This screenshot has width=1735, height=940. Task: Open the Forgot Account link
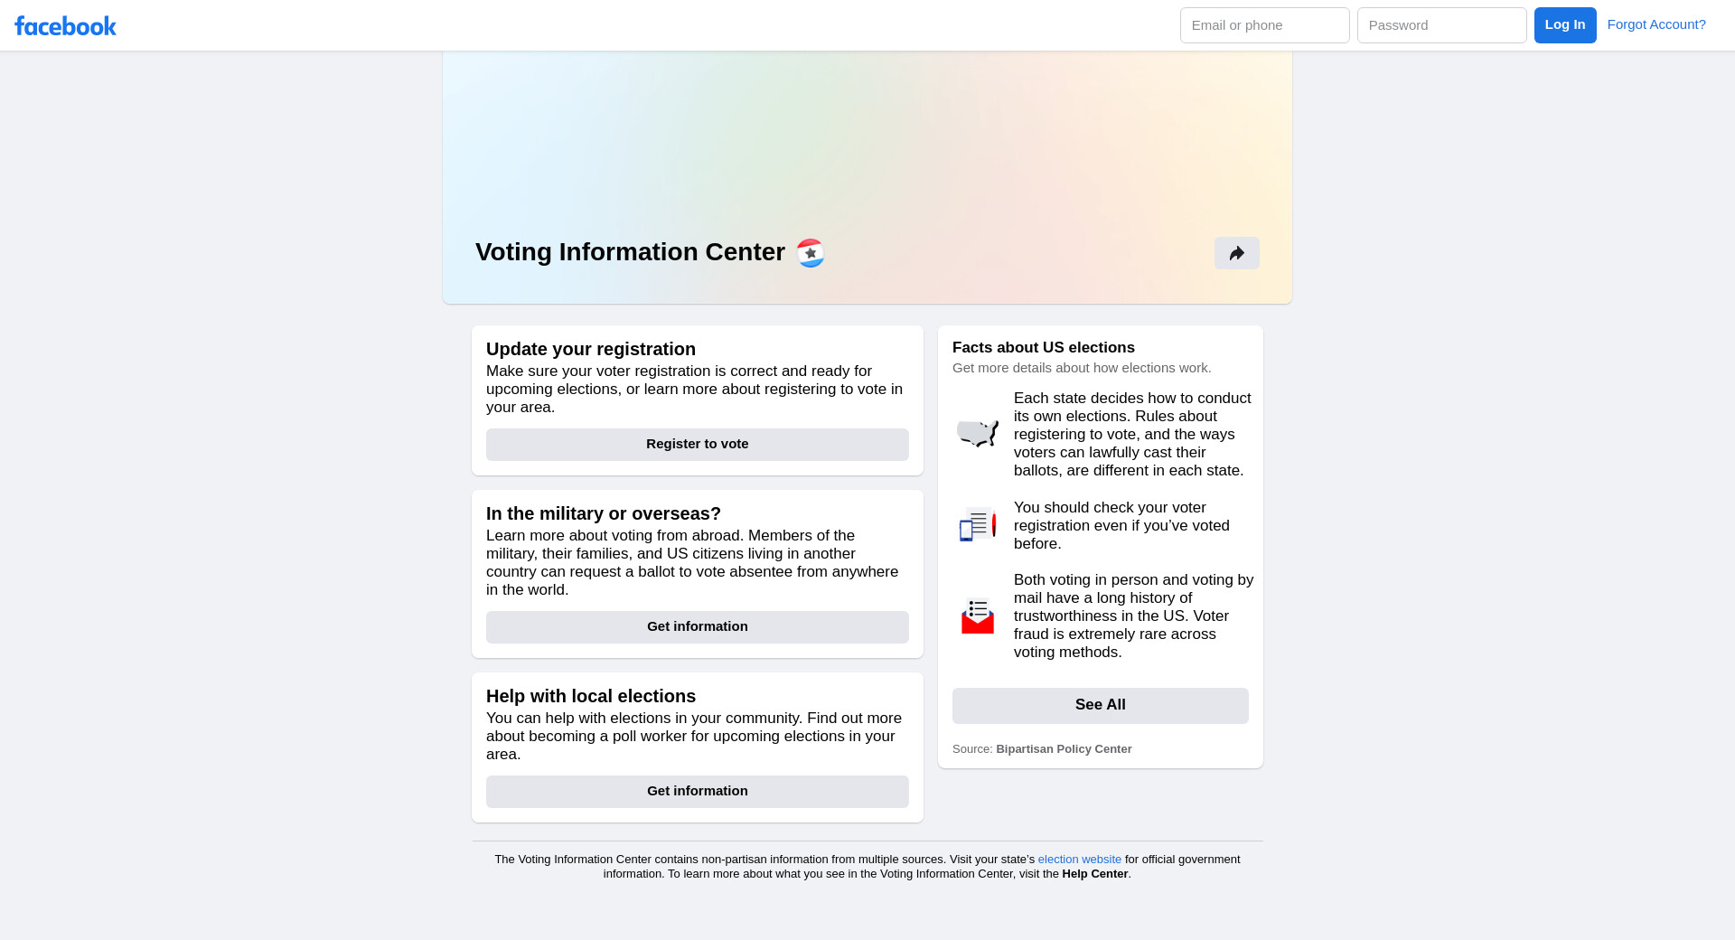(x=1656, y=24)
